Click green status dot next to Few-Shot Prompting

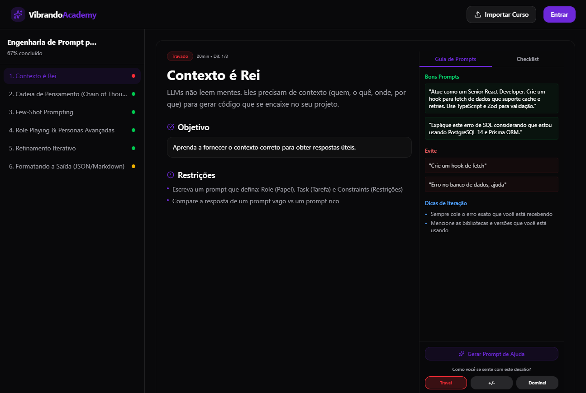(133, 112)
